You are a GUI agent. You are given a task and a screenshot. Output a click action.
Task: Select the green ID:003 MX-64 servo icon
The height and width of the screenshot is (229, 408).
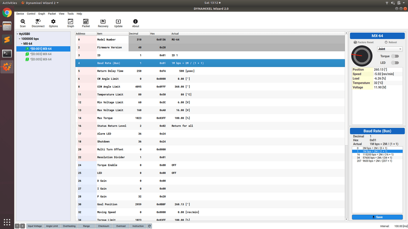[27, 54]
